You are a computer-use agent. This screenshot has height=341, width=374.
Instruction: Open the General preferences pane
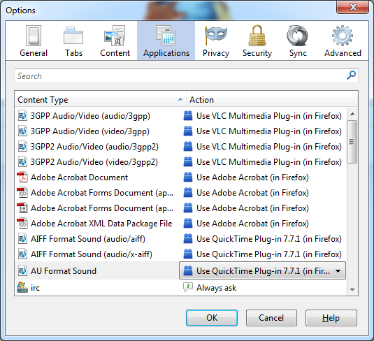coord(34,41)
